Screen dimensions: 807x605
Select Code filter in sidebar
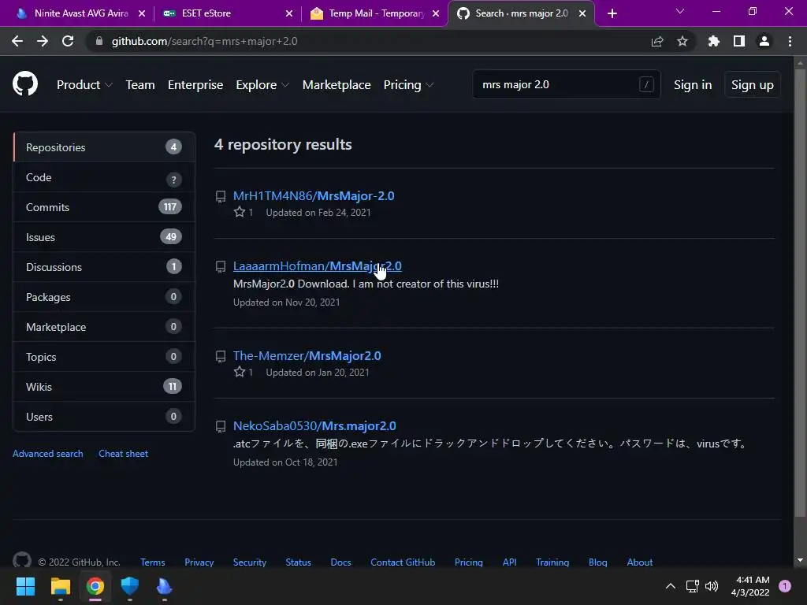pos(104,177)
